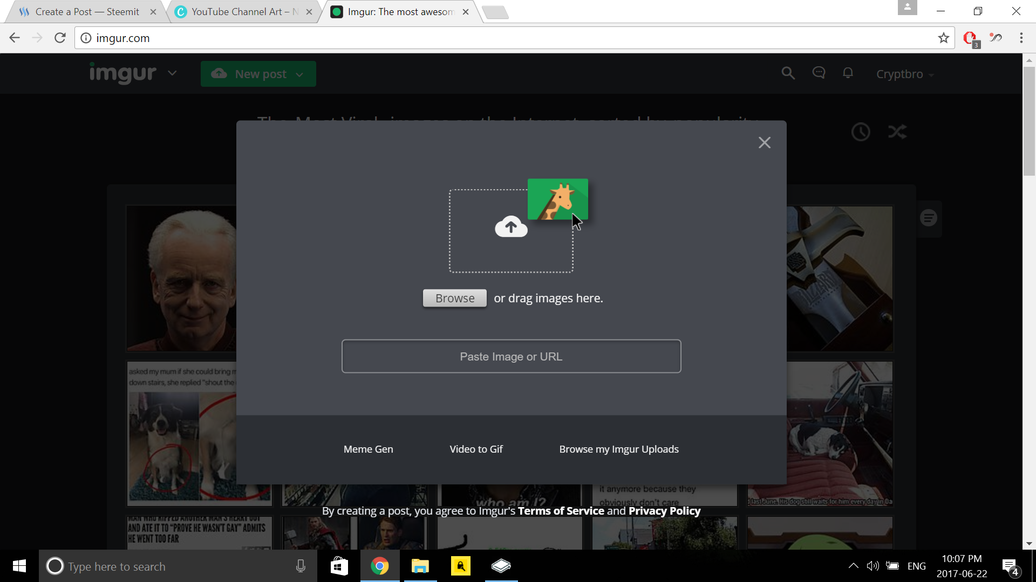Click the elderly man thumbnail behind dialog

(182, 279)
